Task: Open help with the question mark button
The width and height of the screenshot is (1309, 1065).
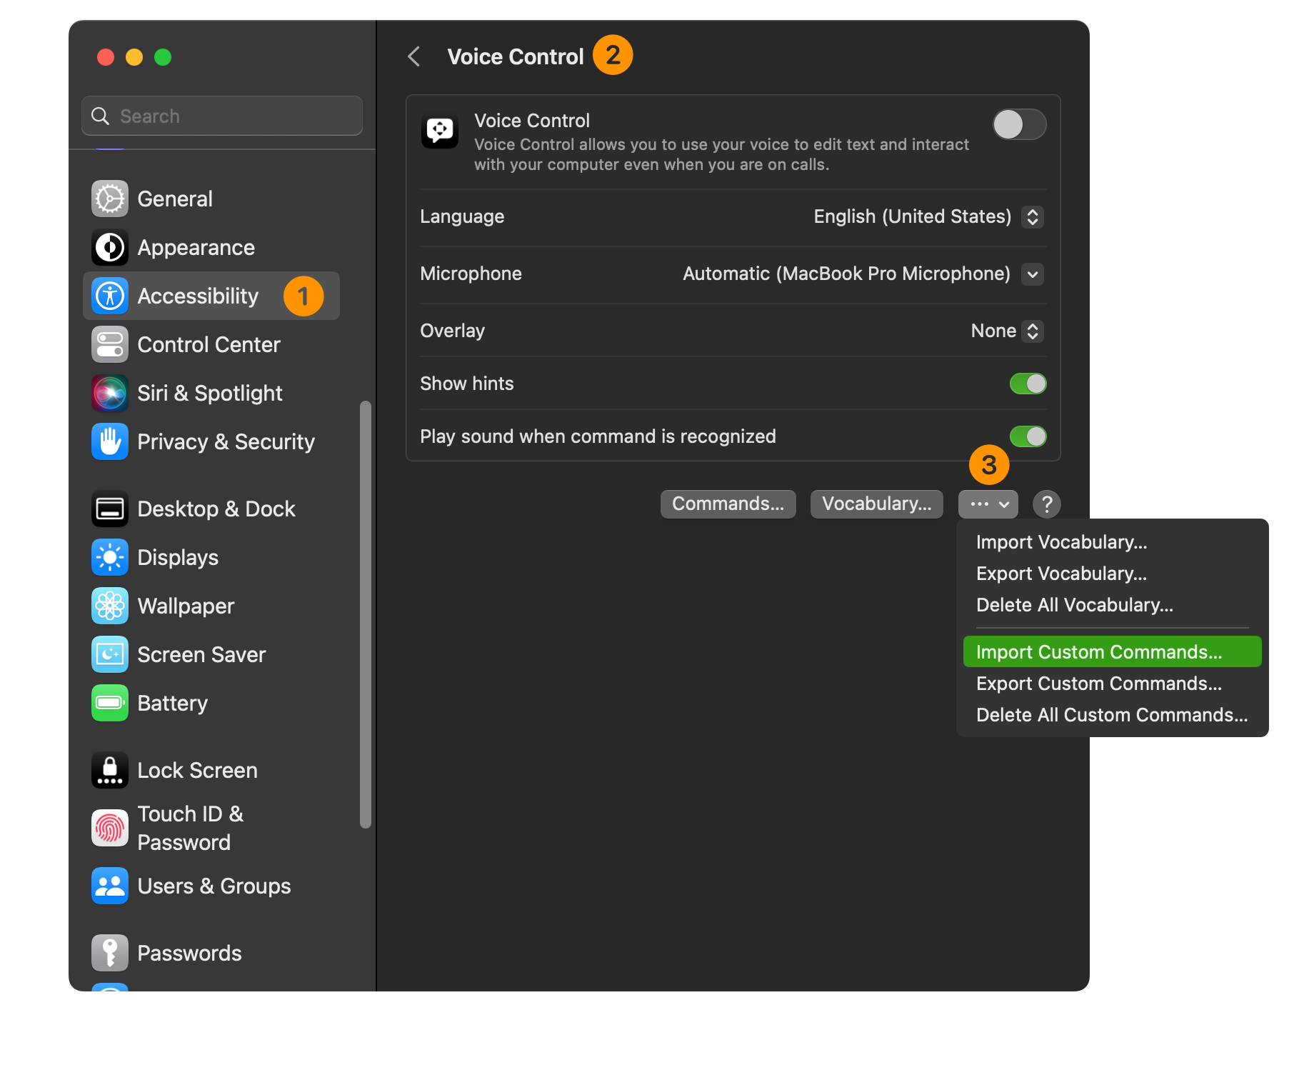Action: (1046, 504)
